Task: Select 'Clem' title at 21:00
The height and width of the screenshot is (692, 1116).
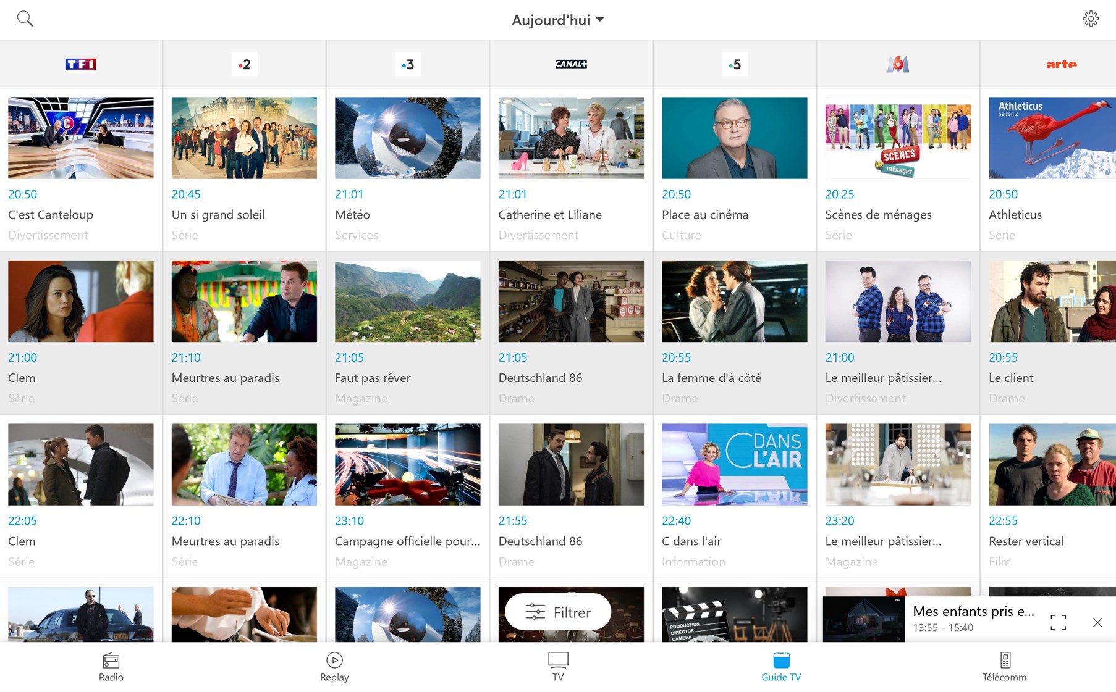Action: tap(22, 378)
